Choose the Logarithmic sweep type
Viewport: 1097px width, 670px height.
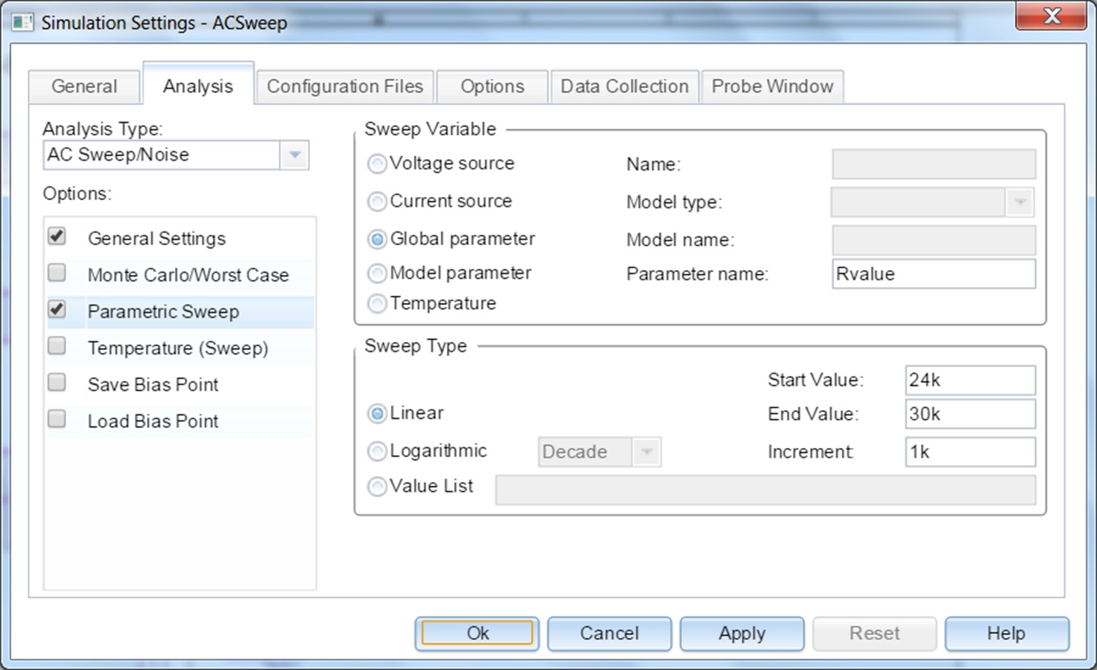pyautogui.click(x=377, y=451)
